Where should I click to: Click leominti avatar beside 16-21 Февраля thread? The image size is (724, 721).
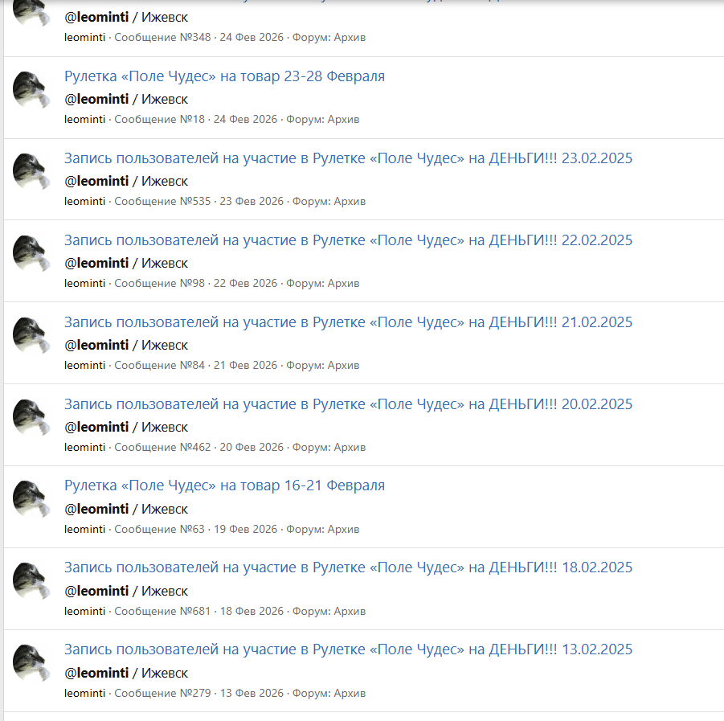tap(31, 499)
